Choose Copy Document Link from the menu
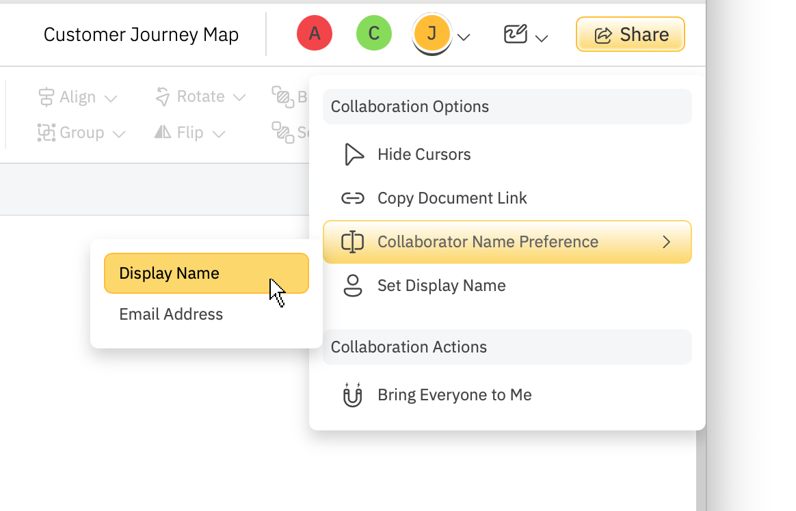 (x=452, y=198)
